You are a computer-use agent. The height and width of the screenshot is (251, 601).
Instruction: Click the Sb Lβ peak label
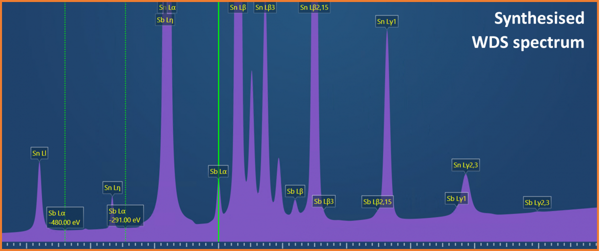(x=295, y=191)
